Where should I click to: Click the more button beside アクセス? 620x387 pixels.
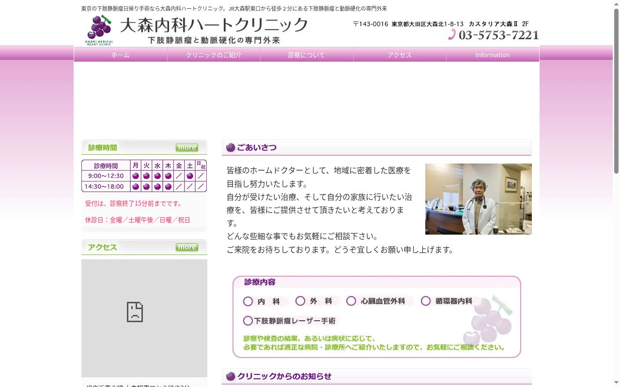click(187, 247)
